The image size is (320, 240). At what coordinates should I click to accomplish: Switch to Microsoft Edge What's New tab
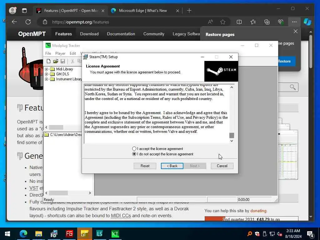click(x=143, y=11)
